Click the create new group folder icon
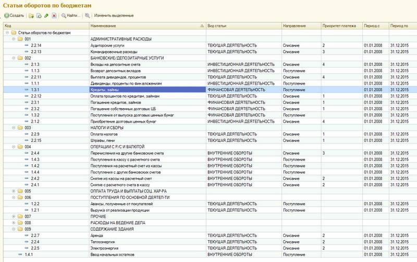 [31, 16]
